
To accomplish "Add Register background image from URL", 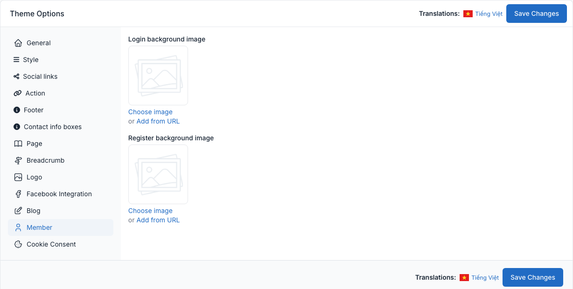I will click(158, 220).
